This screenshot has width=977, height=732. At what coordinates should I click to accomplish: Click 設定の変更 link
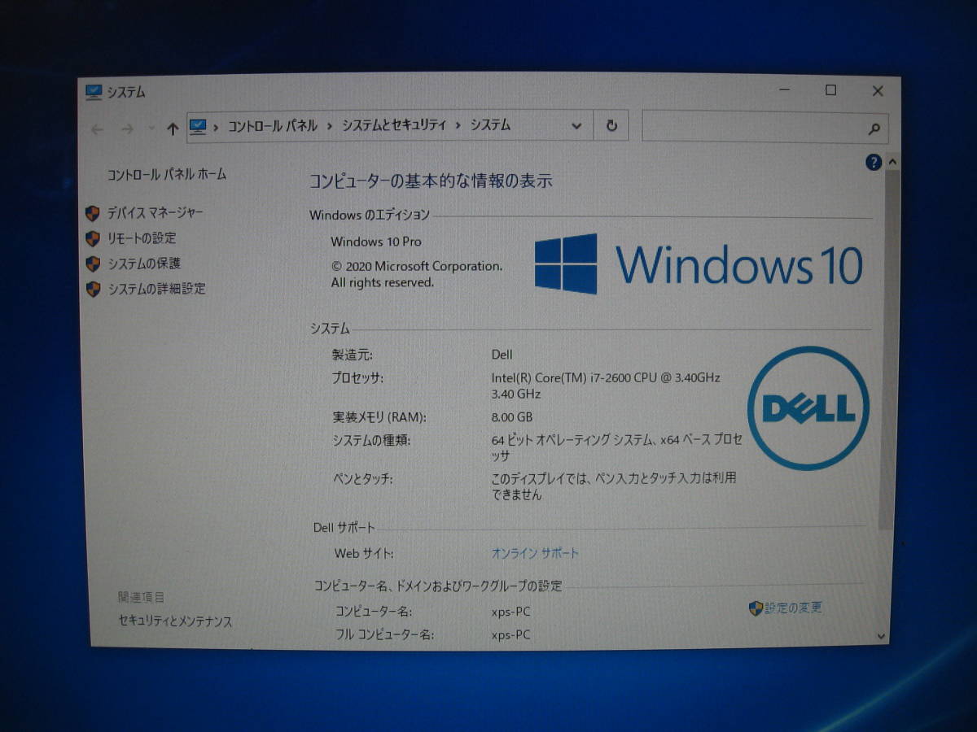(x=794, y=608)
